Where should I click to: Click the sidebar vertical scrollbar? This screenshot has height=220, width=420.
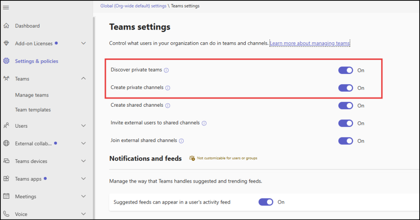(x=94, y=118)
